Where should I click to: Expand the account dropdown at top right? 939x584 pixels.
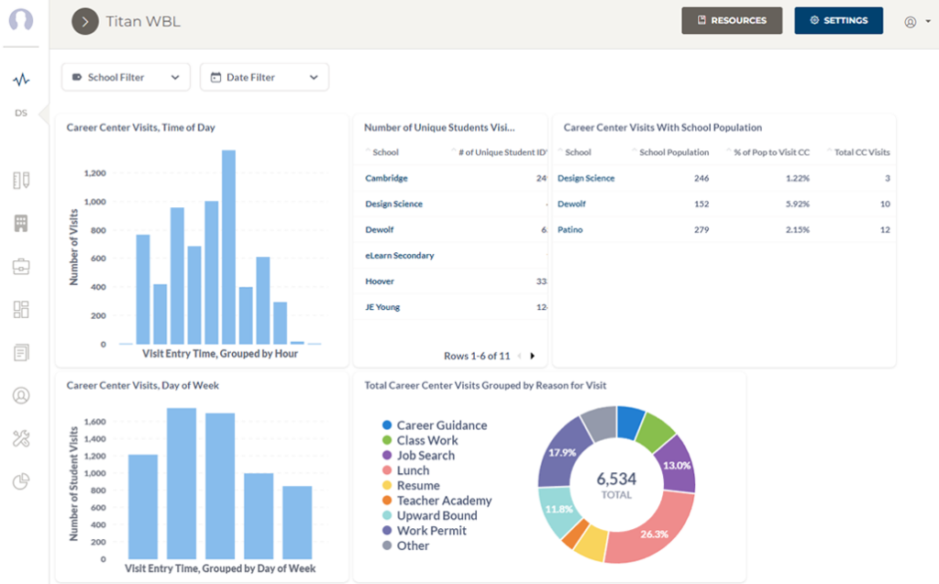coord(918,20)
